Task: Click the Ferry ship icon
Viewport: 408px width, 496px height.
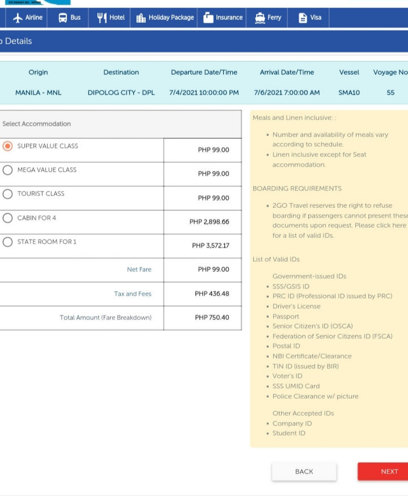Action: tap(260, 18)
